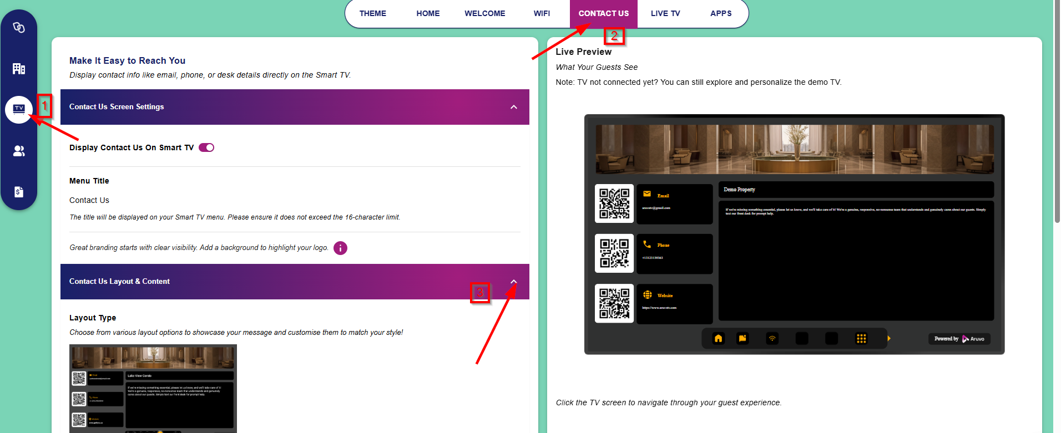This screenshot has height=433, width=1061.
Task: Collapse the Contact Us Screen Settings section
Action: pos(514,107)
